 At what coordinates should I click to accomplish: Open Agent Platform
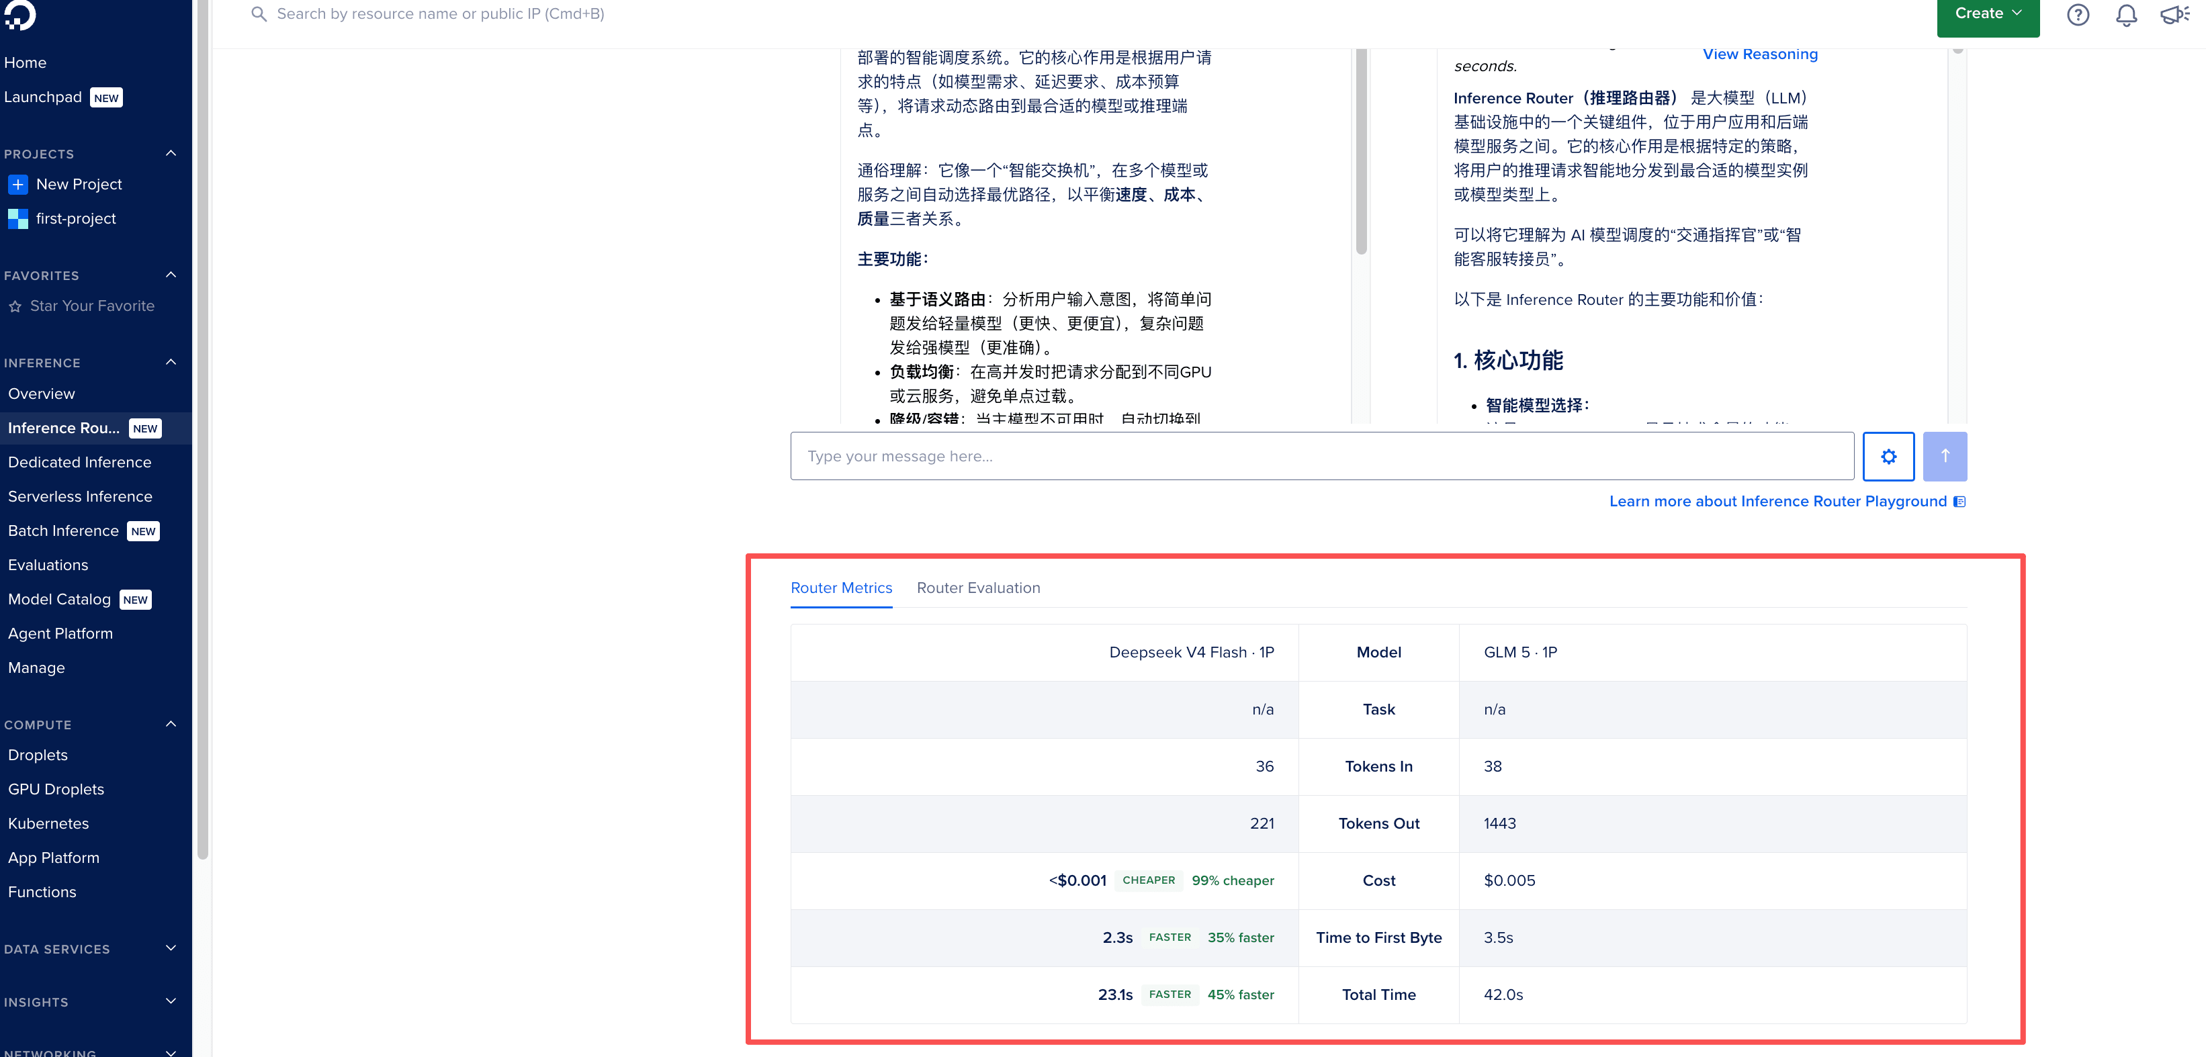tap(60, 633)
